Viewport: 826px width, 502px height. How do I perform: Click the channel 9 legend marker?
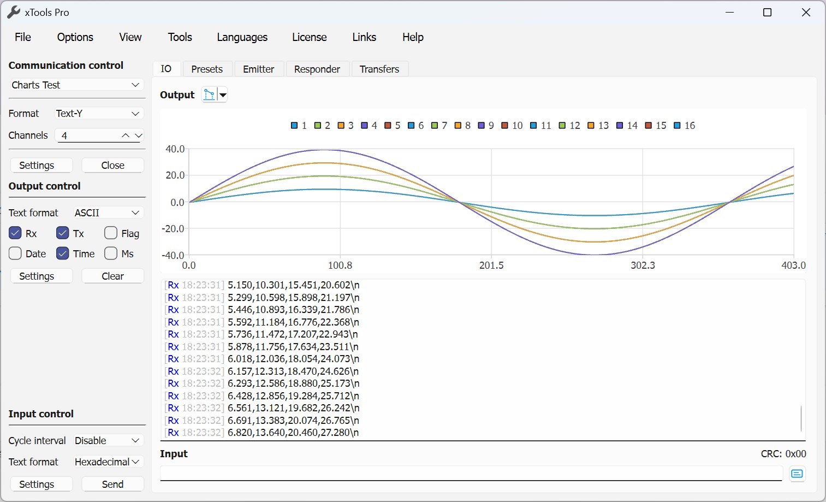point(482,126)
